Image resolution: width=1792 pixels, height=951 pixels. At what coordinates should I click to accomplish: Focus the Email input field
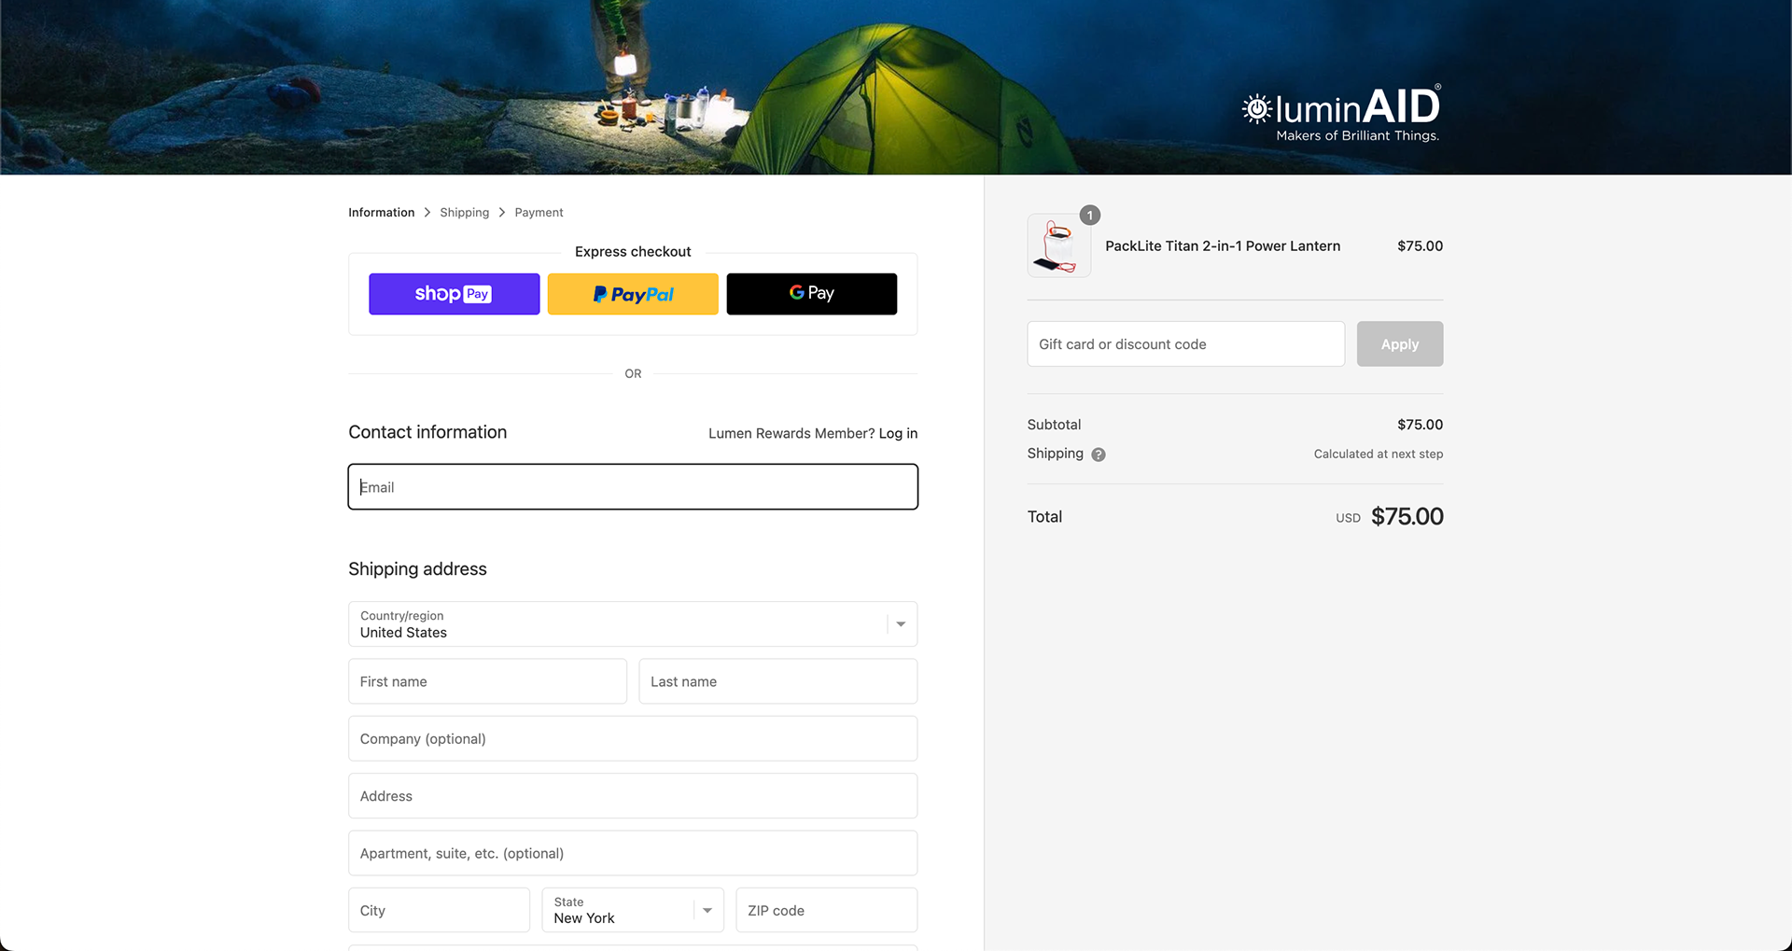tap(633, 487)
